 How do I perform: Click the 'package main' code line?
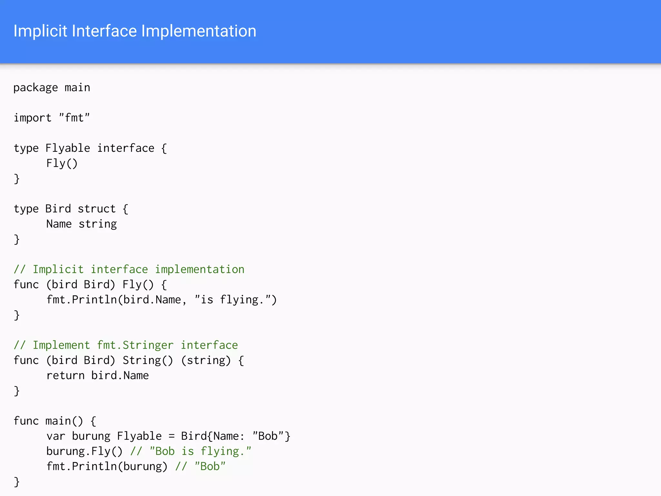click(52, 88)
